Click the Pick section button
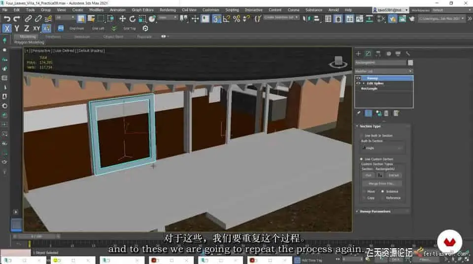 point(368,175)
